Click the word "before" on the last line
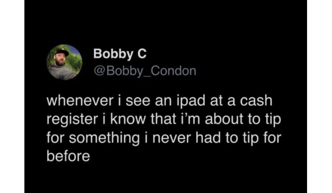The height and width of the screenshot is (193, 332). point(68,157)
